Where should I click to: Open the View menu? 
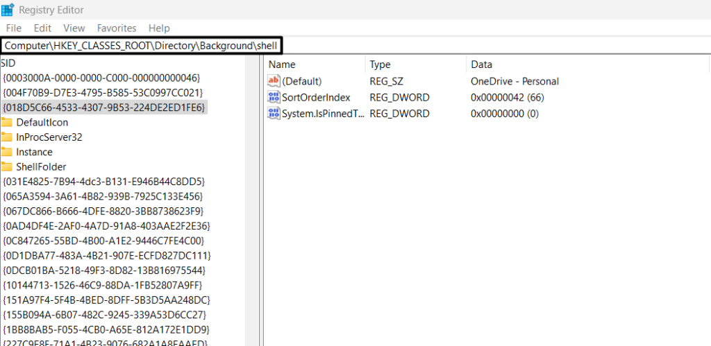point(74,28)
